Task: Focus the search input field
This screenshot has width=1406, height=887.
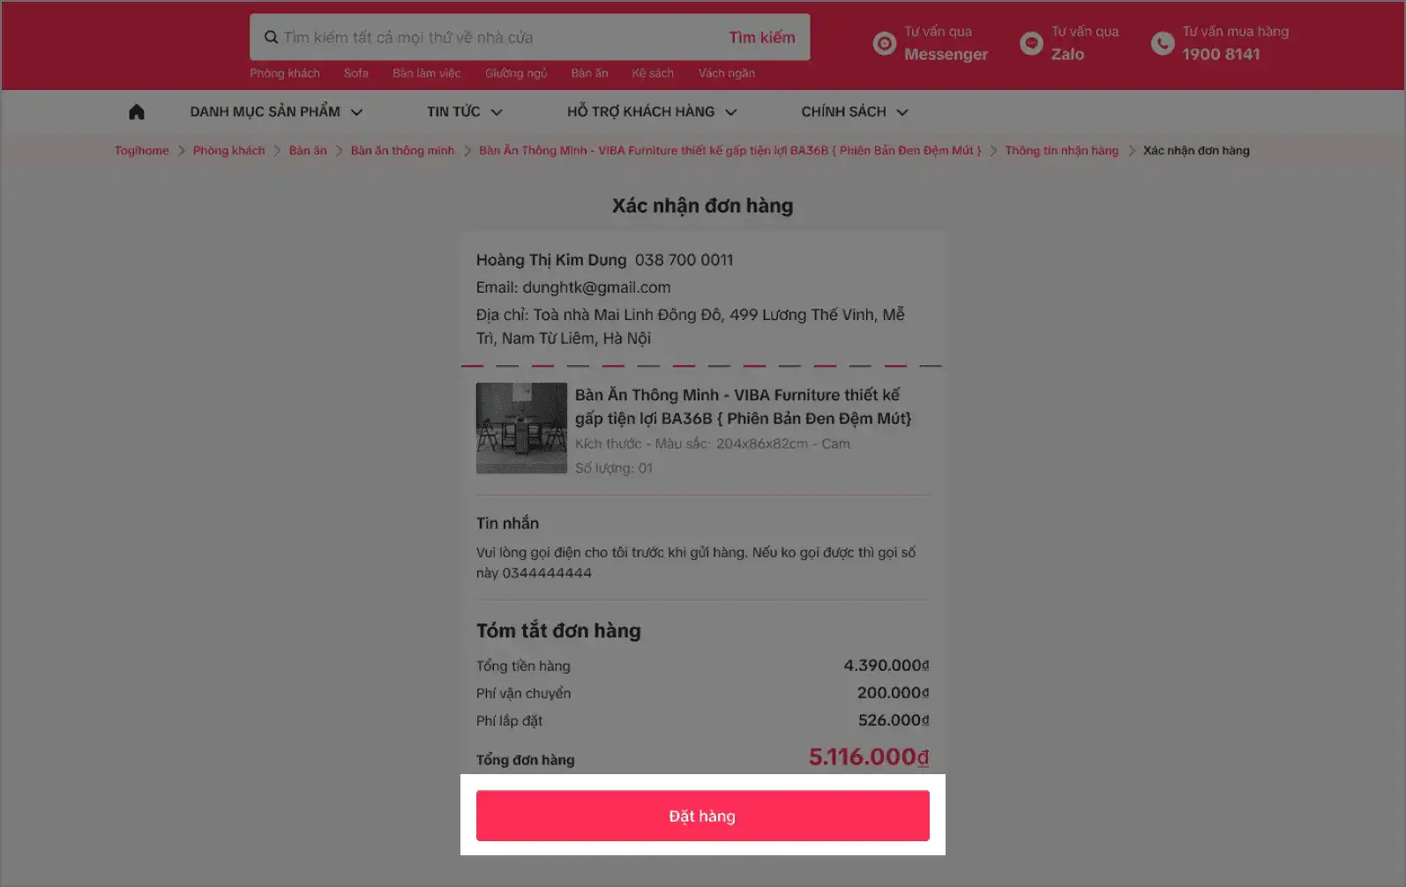Action: click(x=494, y=37)
